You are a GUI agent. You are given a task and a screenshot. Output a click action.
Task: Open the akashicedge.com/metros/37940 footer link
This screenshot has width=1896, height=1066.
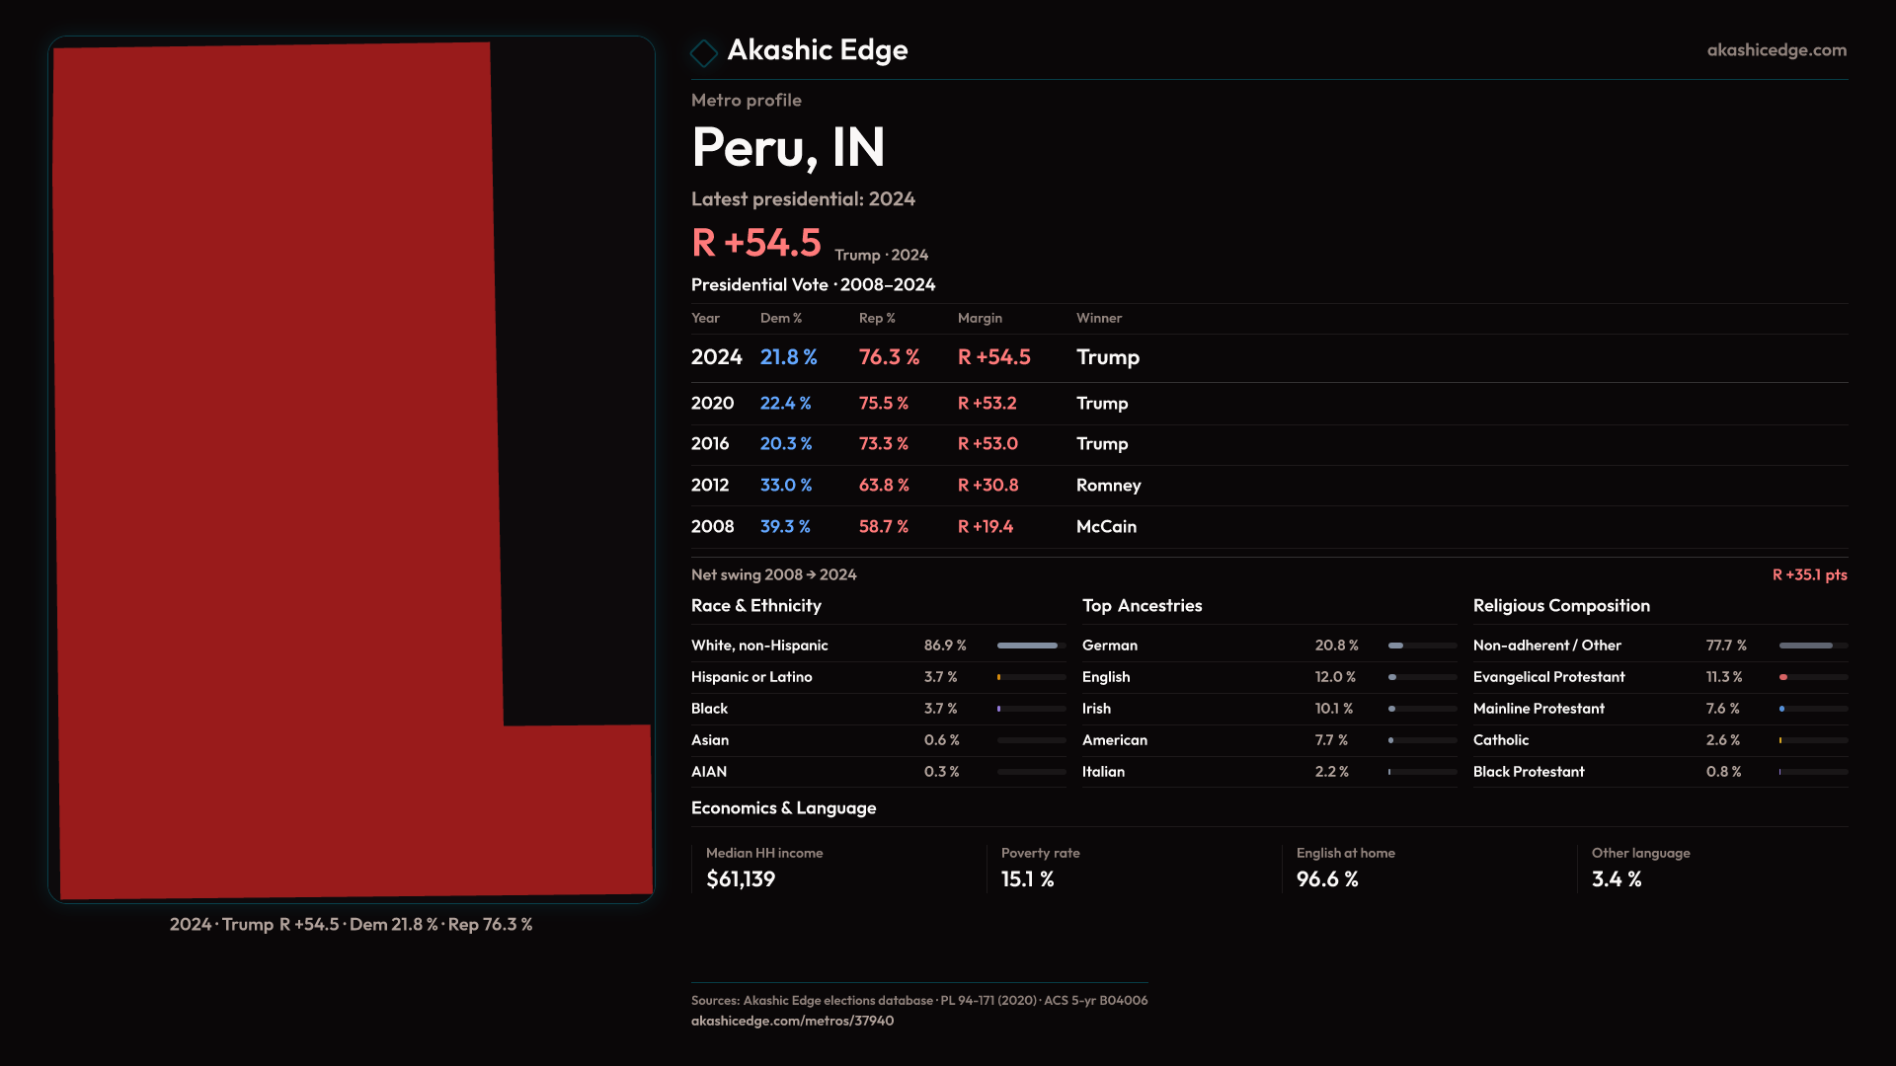(792, 1021)
